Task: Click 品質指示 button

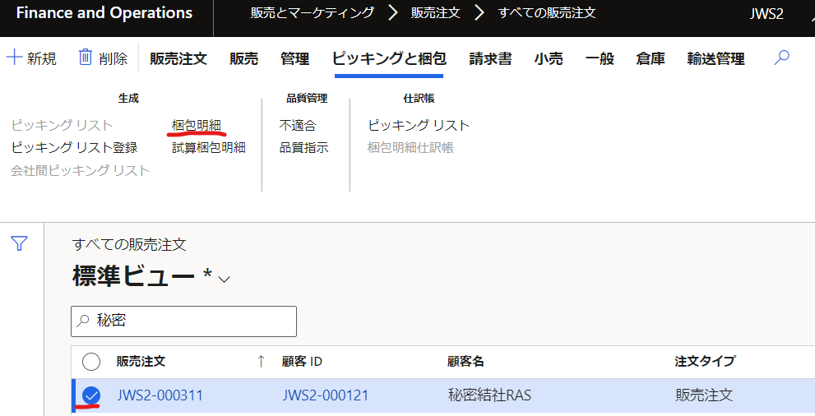Action: point(303,147)
